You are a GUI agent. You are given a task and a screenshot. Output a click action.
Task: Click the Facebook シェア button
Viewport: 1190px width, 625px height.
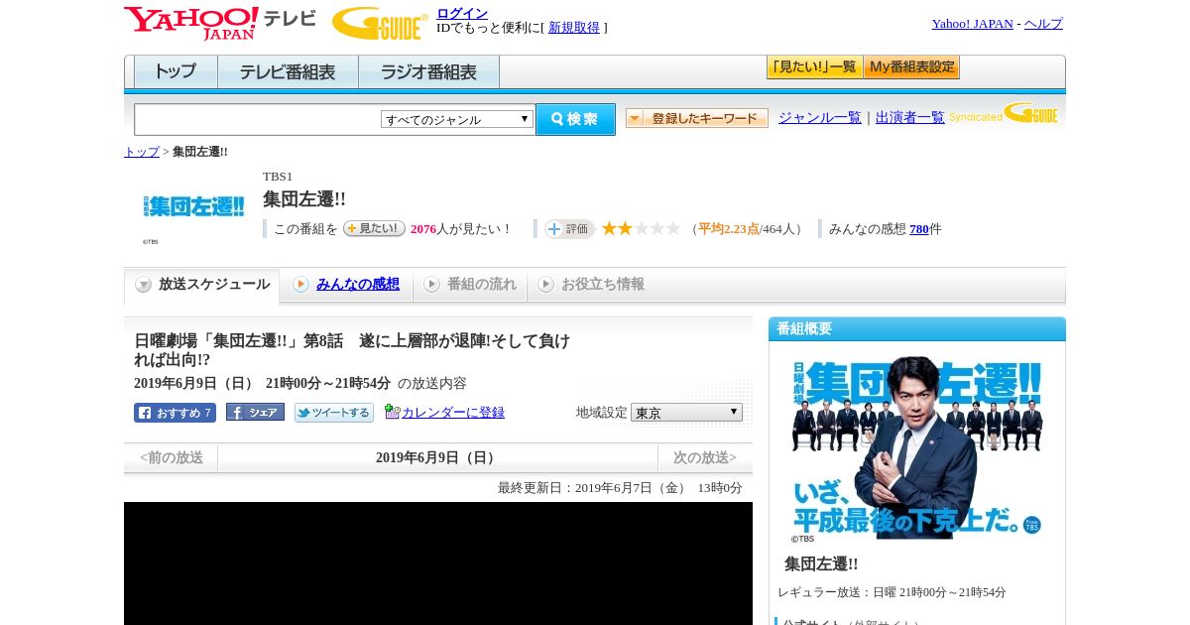(x=255, y=413)
